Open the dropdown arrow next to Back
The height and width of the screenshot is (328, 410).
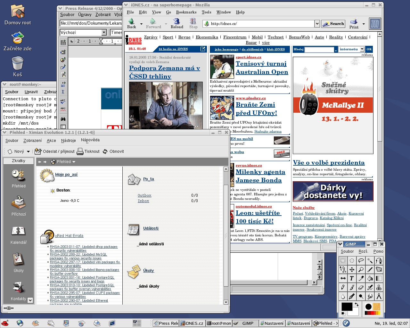pos(141,24)
